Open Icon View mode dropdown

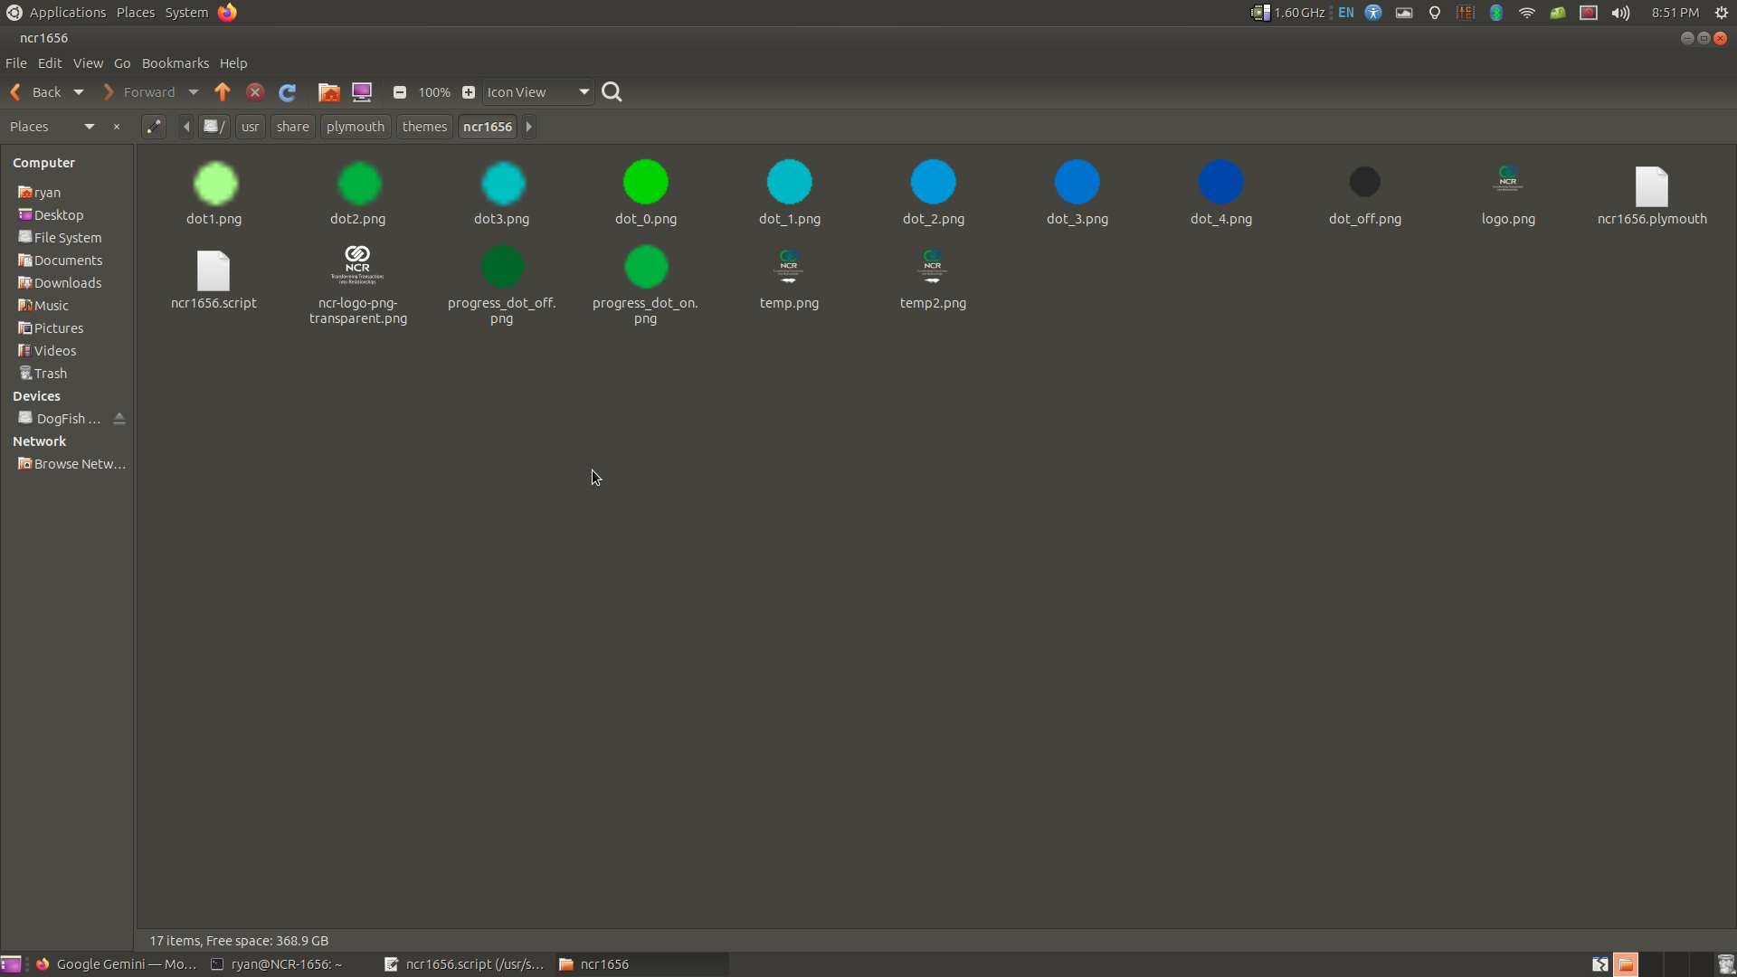538,92
